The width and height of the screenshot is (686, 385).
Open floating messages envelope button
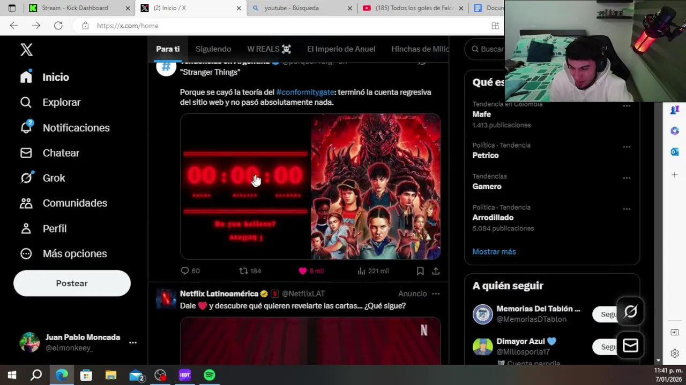[630, 345]
